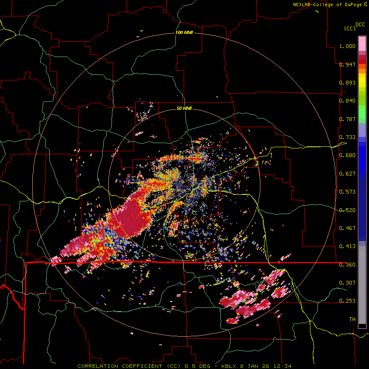
Task: Select the 100 NMI range ring label
Action: point(184,32)
